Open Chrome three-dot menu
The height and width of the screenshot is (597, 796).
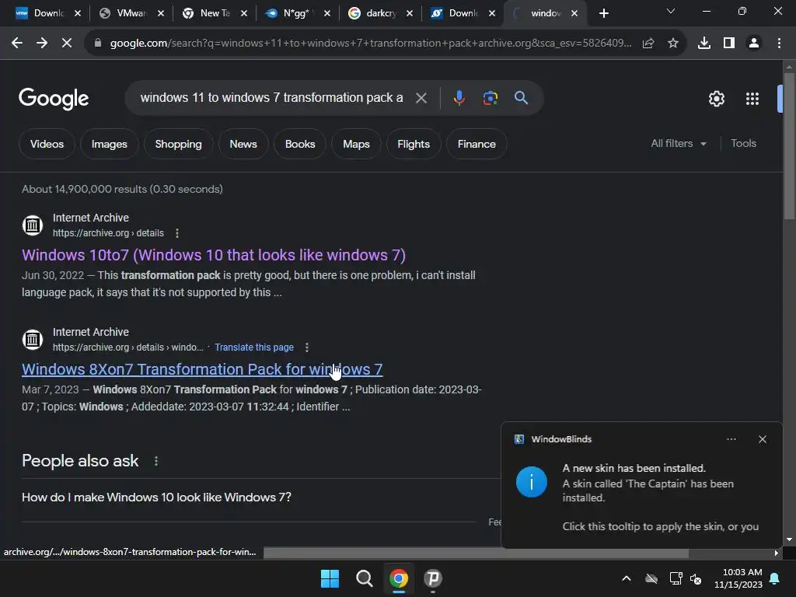pos(779,44)
